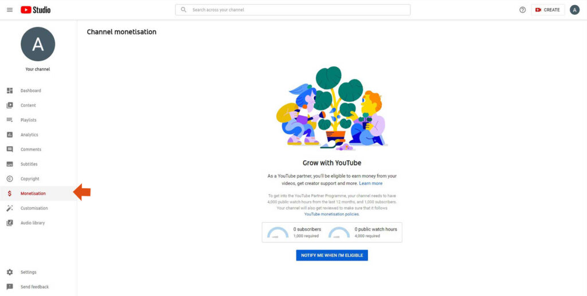Click the Playlists icon
587x296 pixels.
[10, 120]
